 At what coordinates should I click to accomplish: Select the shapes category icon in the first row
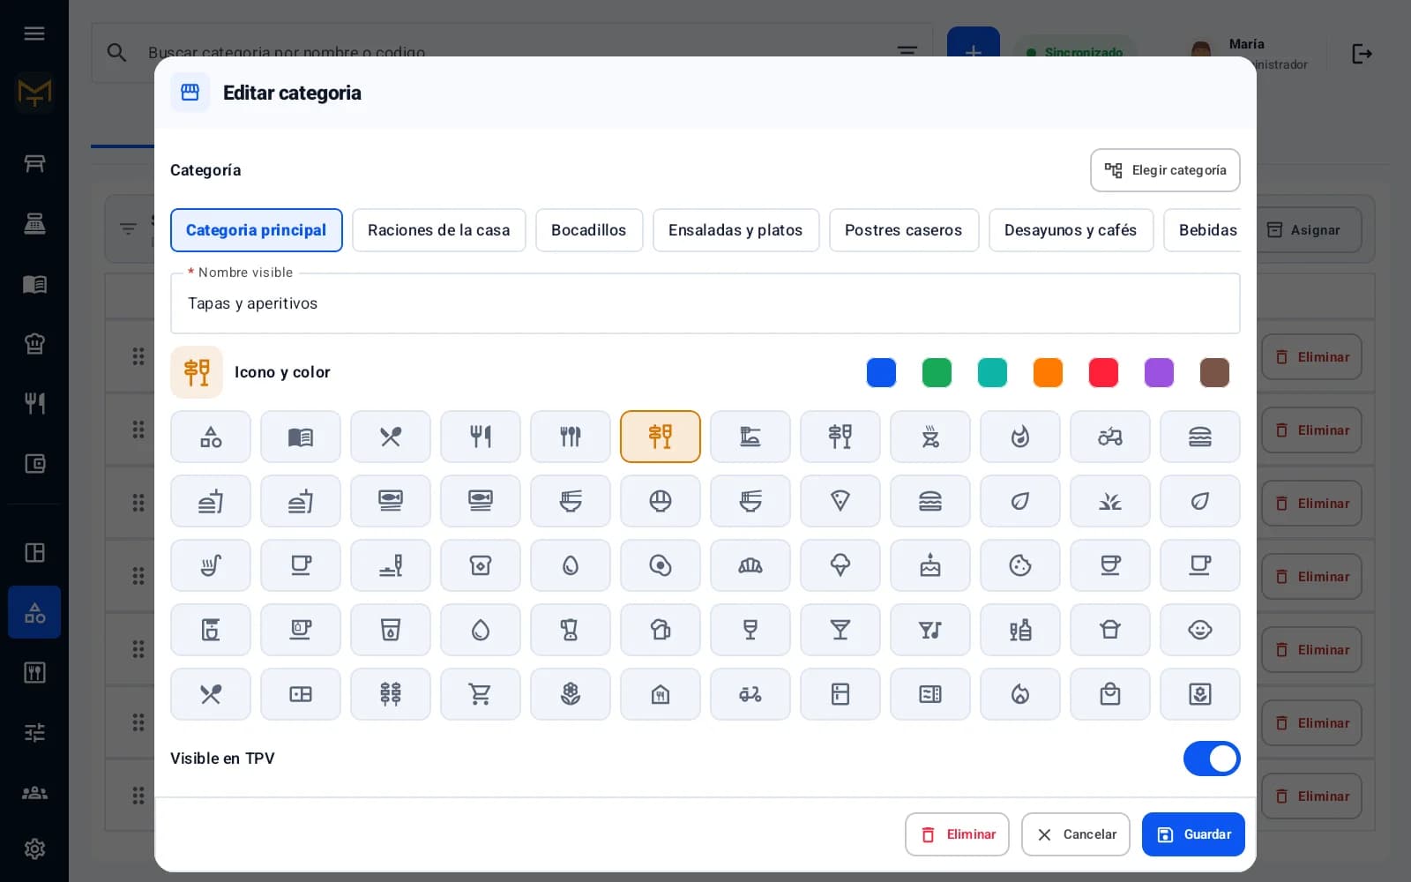pyautogui.click(x=210, y=437)
